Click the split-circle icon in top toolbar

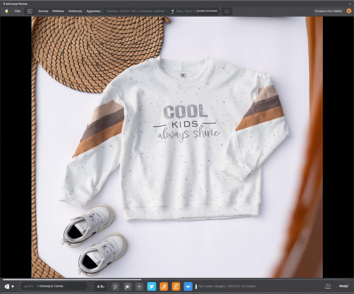tap(227, 11)
